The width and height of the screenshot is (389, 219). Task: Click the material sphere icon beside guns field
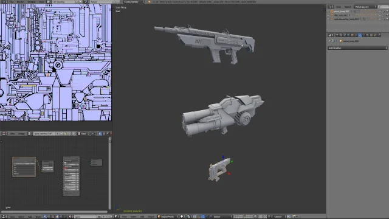coord(71,217)
